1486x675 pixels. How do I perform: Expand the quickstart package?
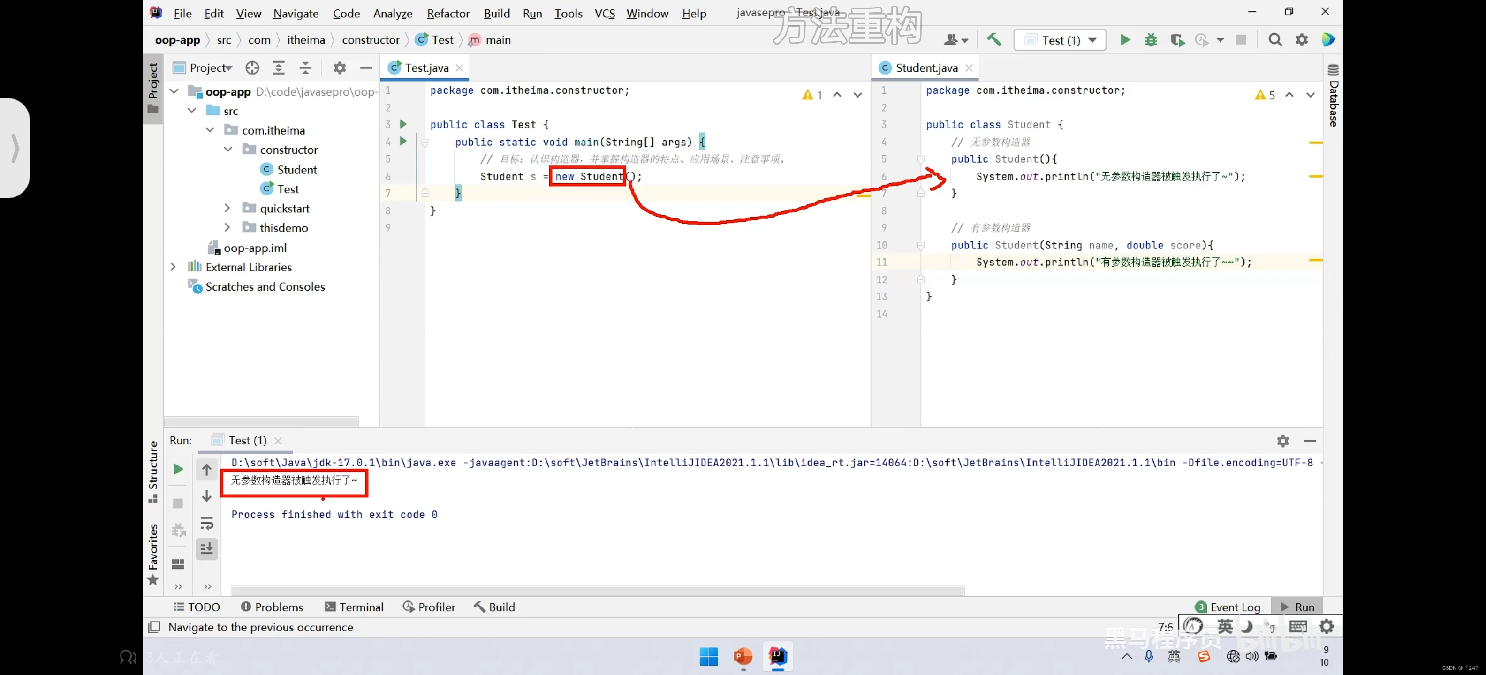click(227, 208)
